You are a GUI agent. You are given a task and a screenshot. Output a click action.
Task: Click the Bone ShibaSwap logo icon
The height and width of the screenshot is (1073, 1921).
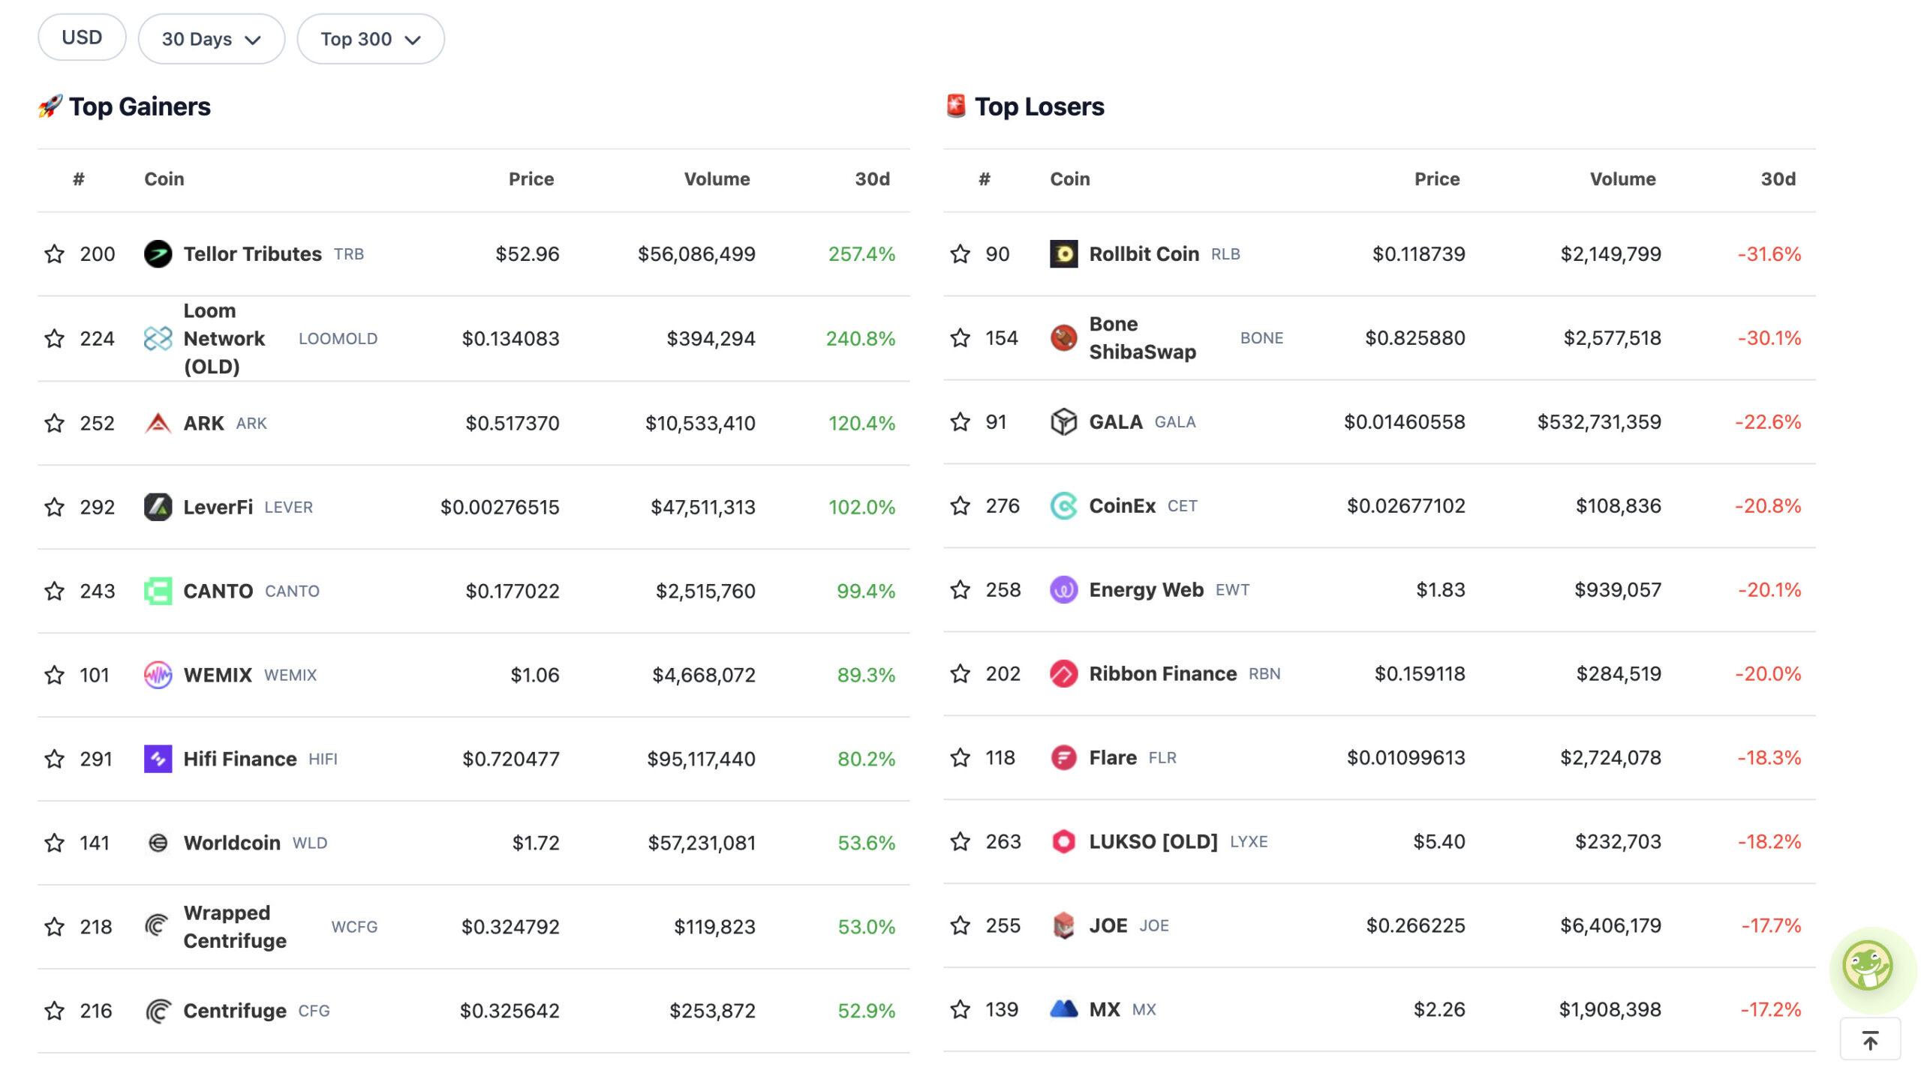[1063, 338]
